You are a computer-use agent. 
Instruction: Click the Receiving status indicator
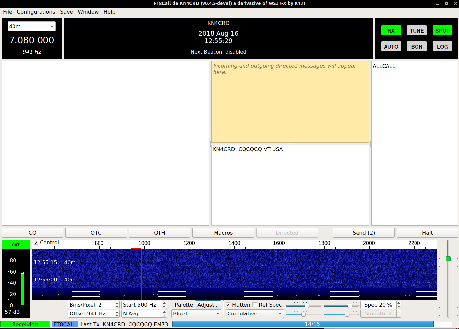[x=25, y=324]
